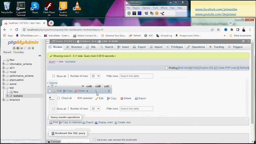Open the Console bar at the bottom

[54, 142]
